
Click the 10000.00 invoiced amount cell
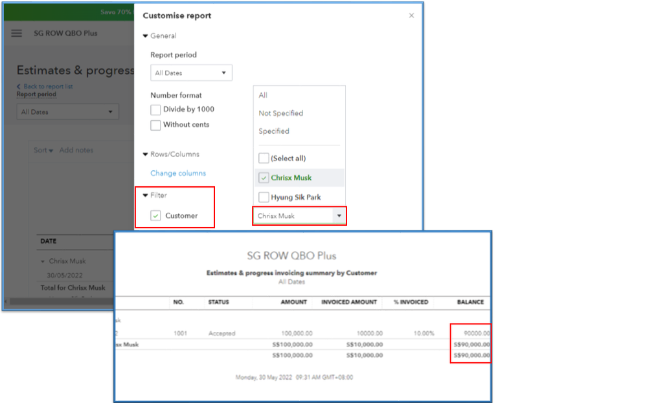click(370, 333)
